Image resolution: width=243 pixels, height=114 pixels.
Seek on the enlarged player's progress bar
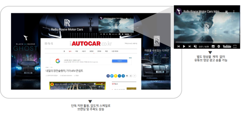207,42
